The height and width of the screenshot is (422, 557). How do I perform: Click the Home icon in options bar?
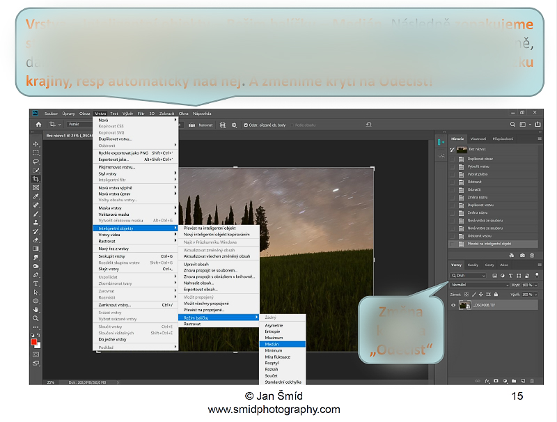click(x=38, y=125)
